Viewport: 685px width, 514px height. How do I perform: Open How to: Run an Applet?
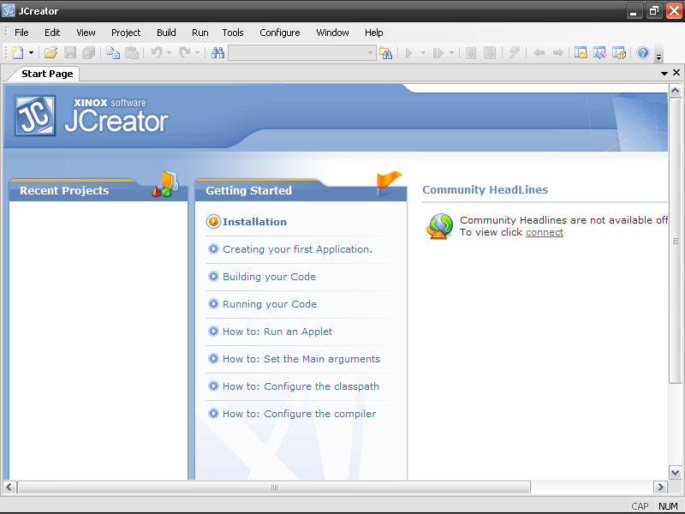click(277, 332)
